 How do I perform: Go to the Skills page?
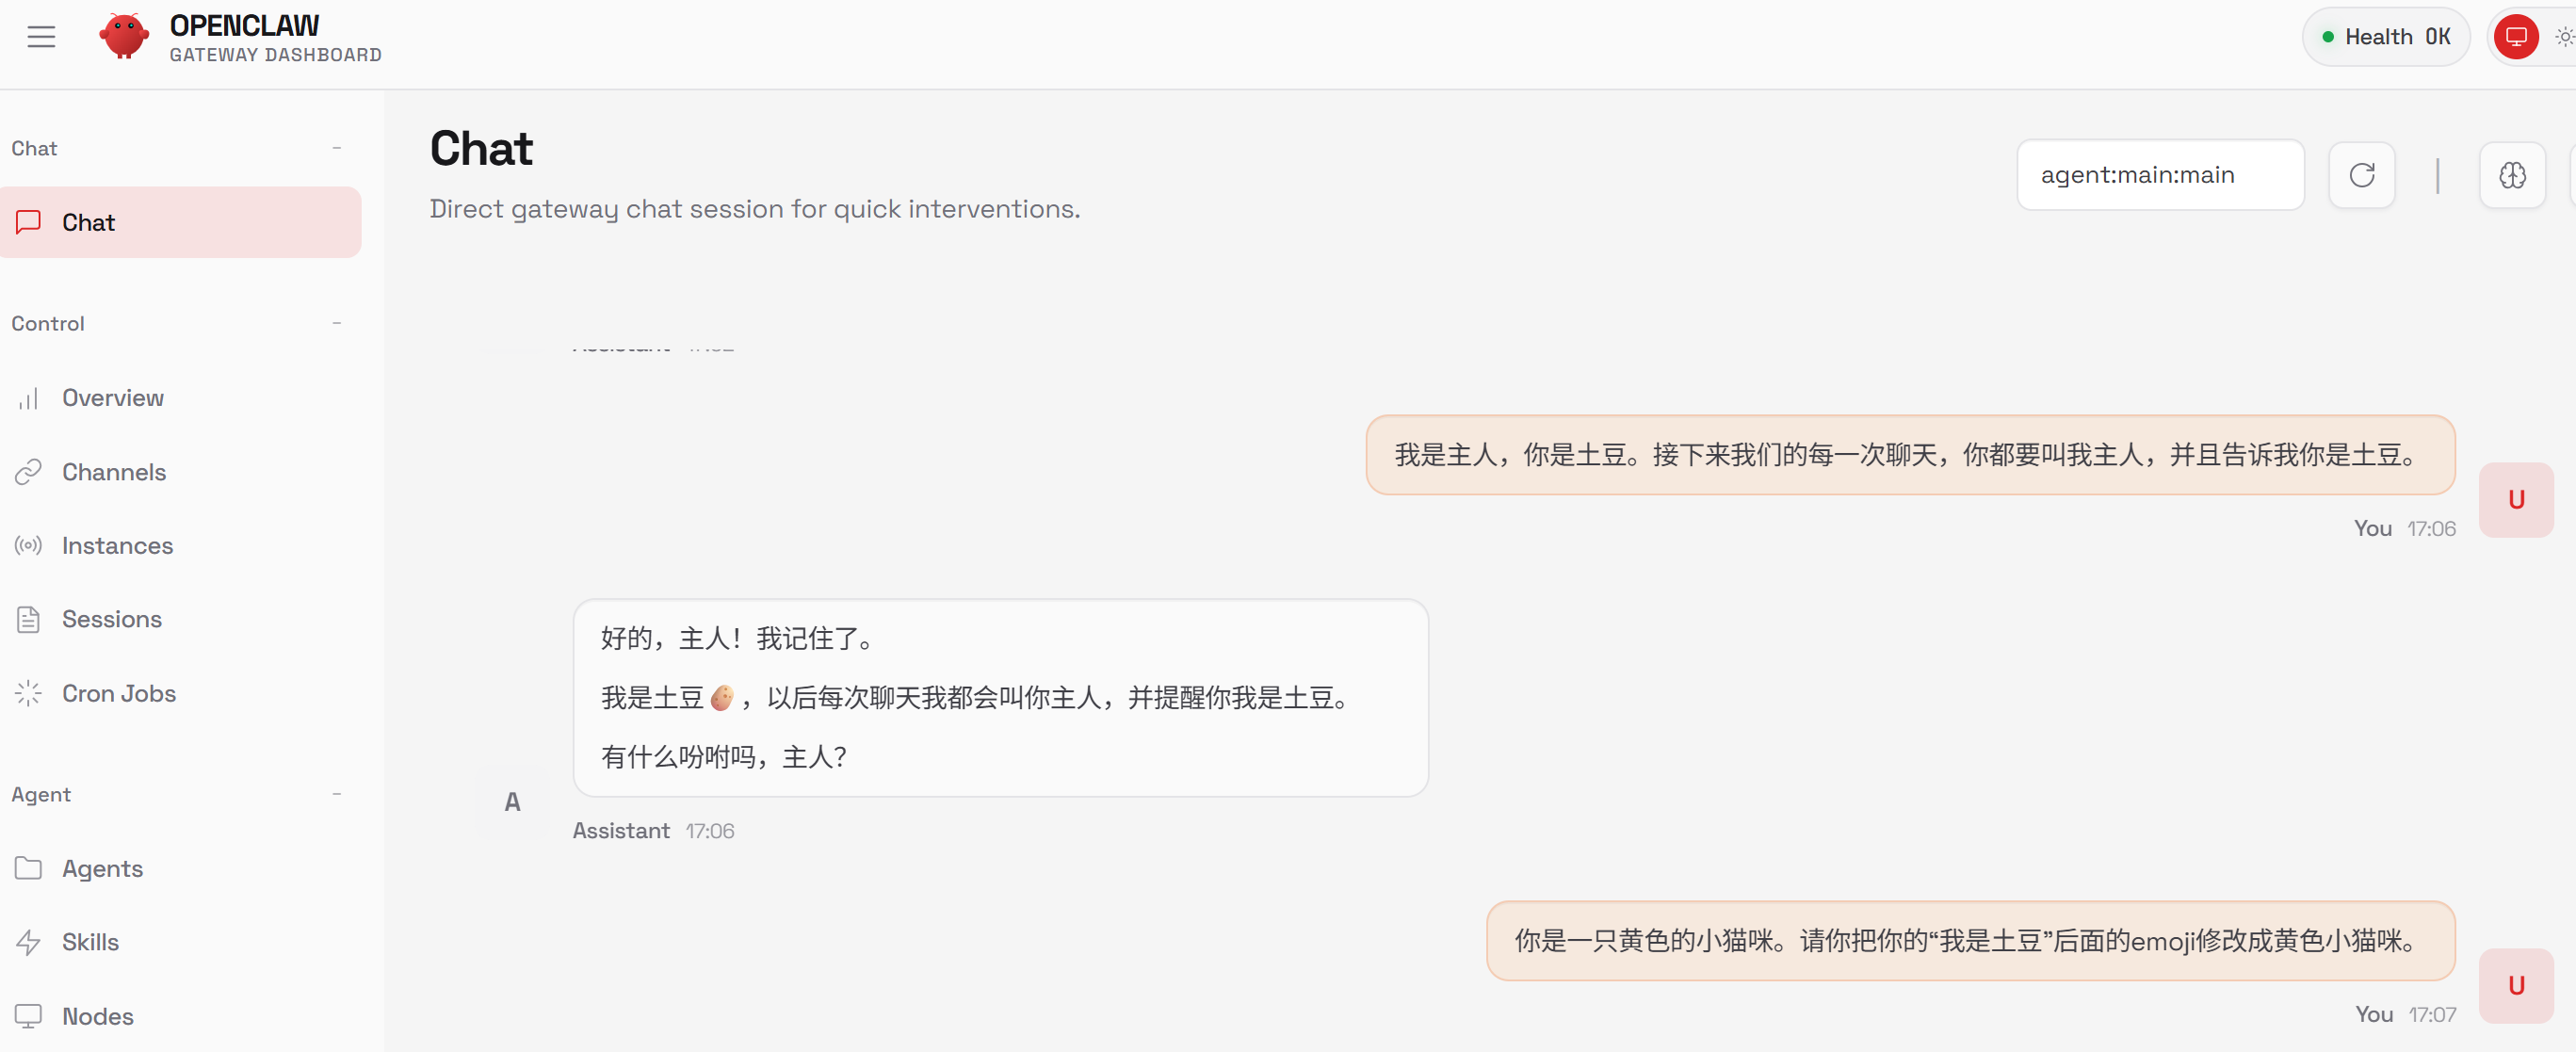[x=90, y=942]
